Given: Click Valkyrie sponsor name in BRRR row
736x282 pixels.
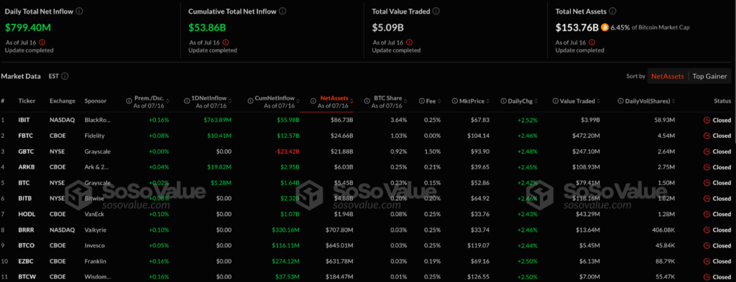Looking at the screenshot, I should [x=95, y=230].
